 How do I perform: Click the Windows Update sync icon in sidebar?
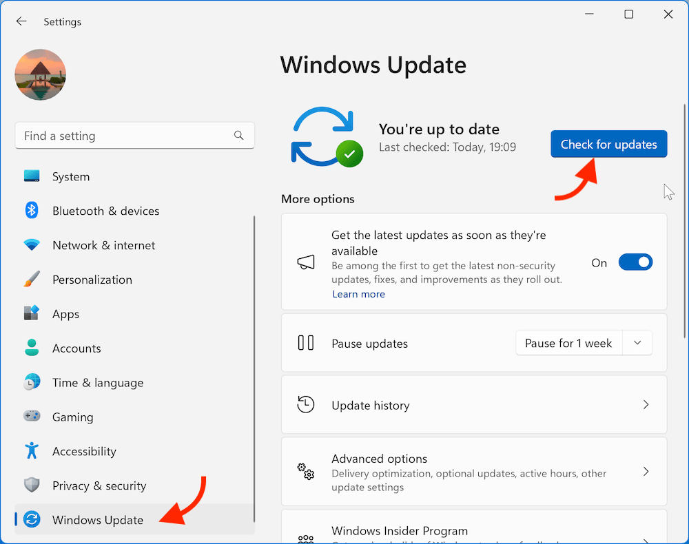tap(32, 520)
